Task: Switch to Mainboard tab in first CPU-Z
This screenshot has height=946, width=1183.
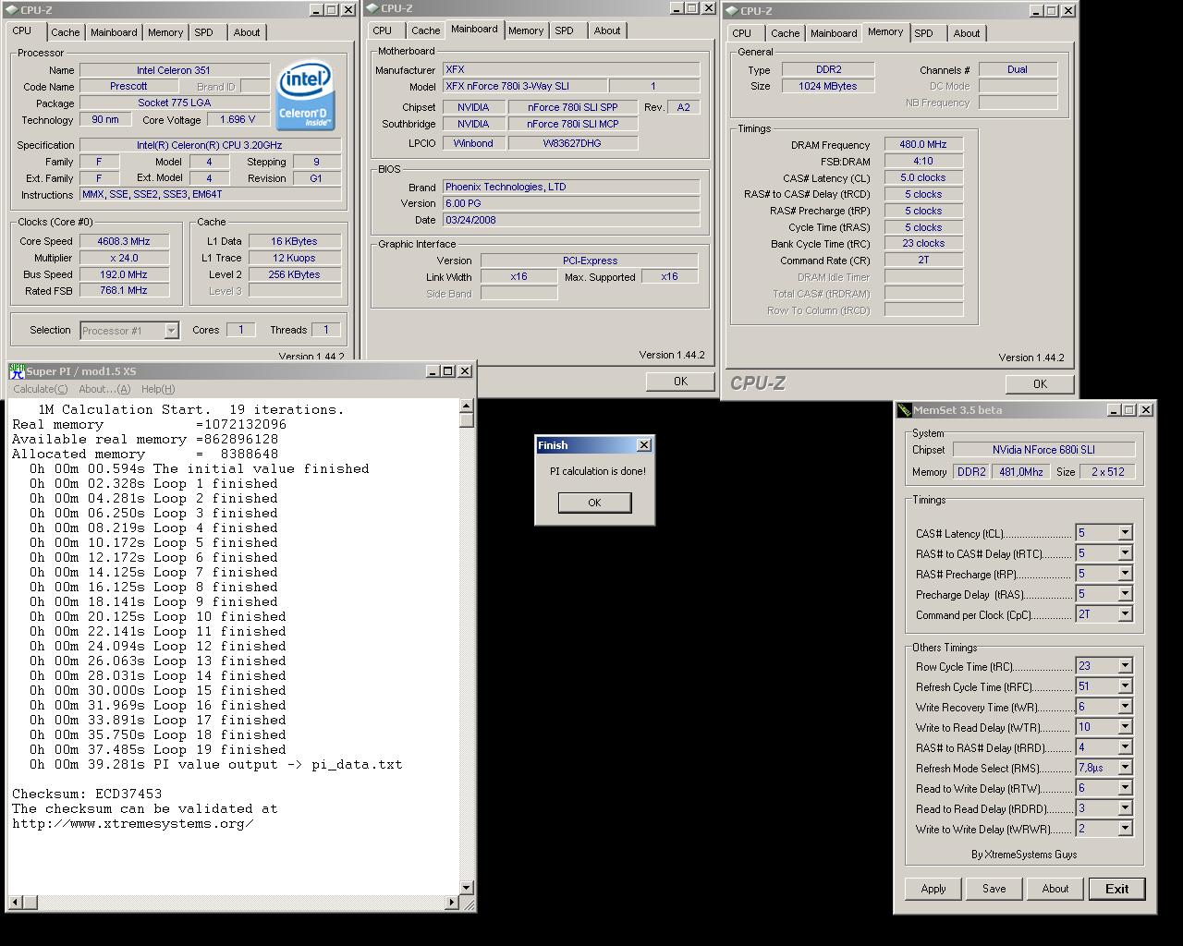Action: click(114, 32)
